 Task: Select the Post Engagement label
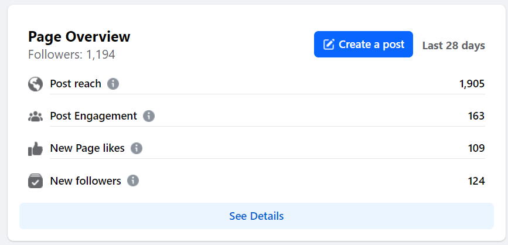[94, 116]
